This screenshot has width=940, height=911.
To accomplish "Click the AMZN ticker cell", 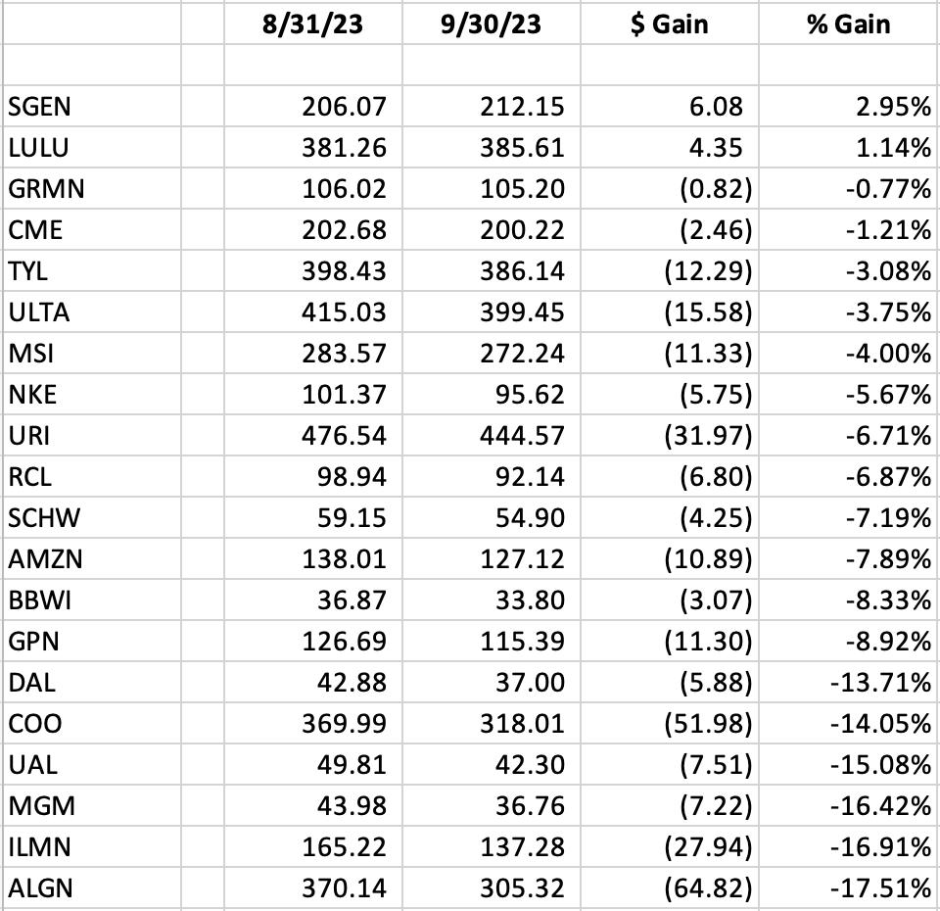I will tap(92, 559).
